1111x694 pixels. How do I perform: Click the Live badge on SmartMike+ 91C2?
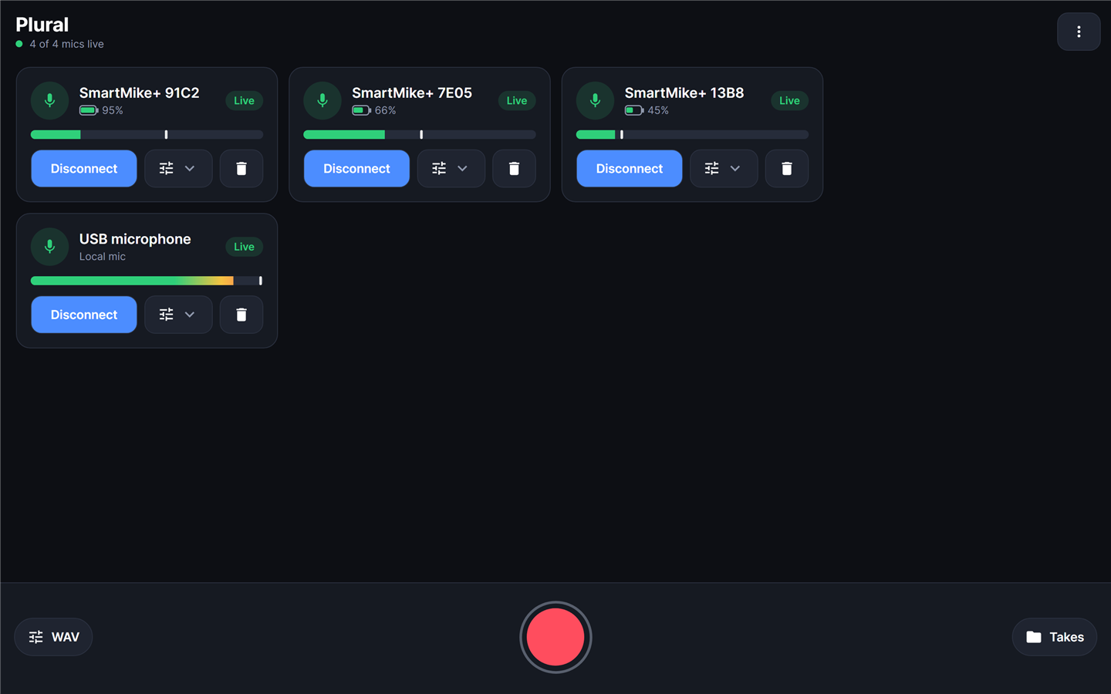point(244,100)
